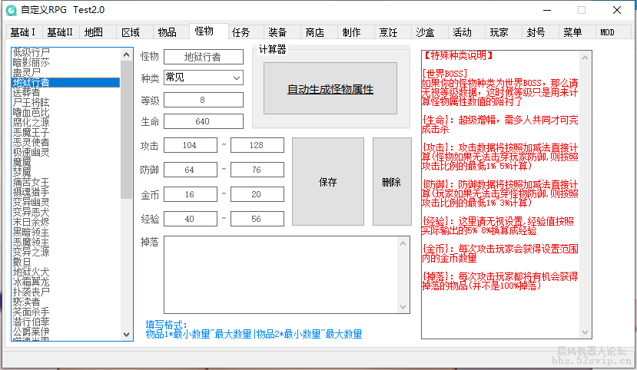Click the minimum 经验 field 40
Viewport: 637px width, 370px height.
click(x=190, y=219)
